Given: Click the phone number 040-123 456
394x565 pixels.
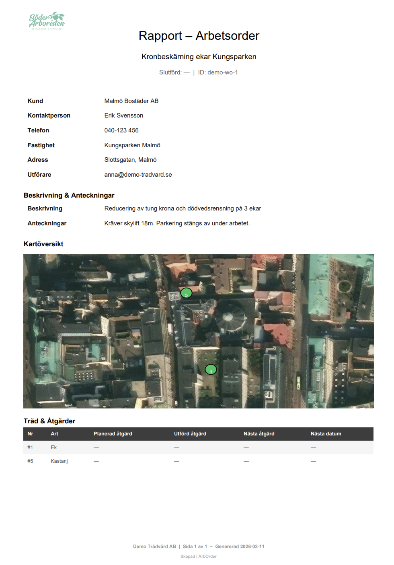Looking at the screenshot, I should tap(121, 130).
